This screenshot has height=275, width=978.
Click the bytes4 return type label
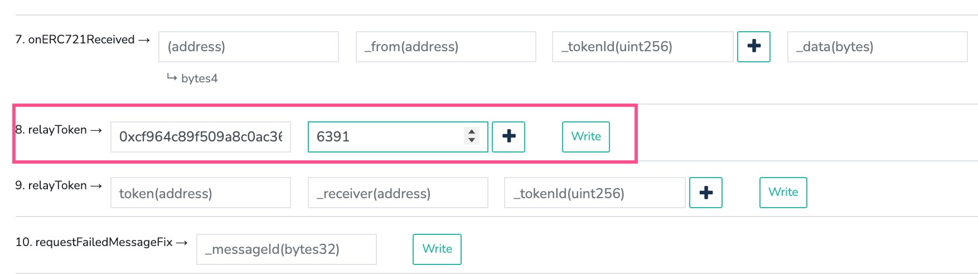click(199, 78)
